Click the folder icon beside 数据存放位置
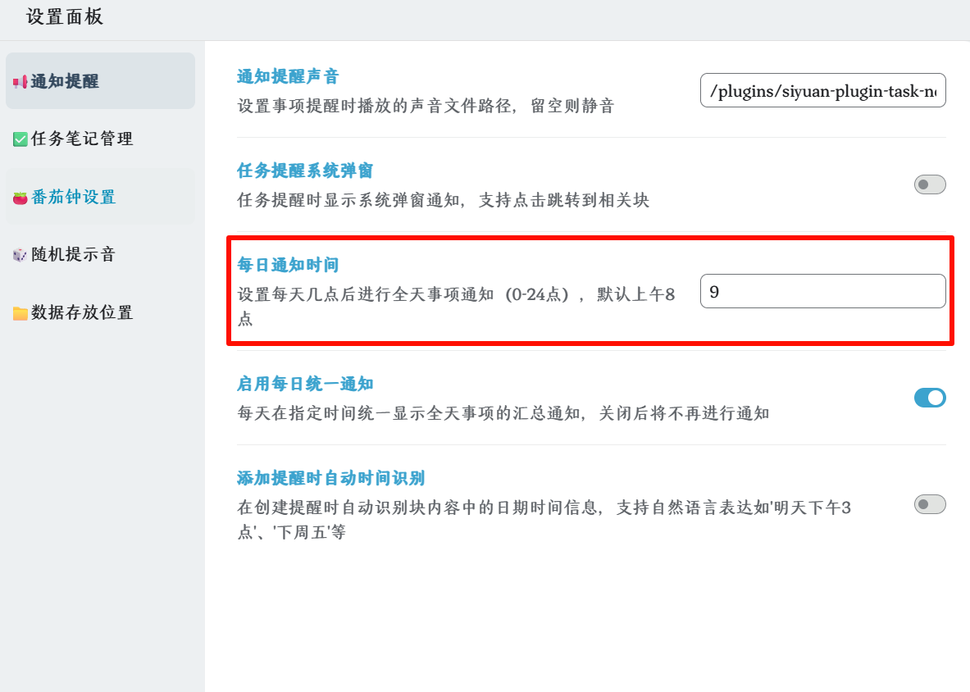 (20, 313)
